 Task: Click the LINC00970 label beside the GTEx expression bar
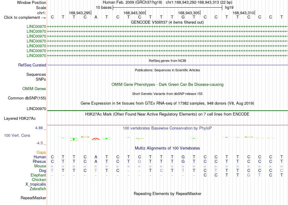coord(36,109)
